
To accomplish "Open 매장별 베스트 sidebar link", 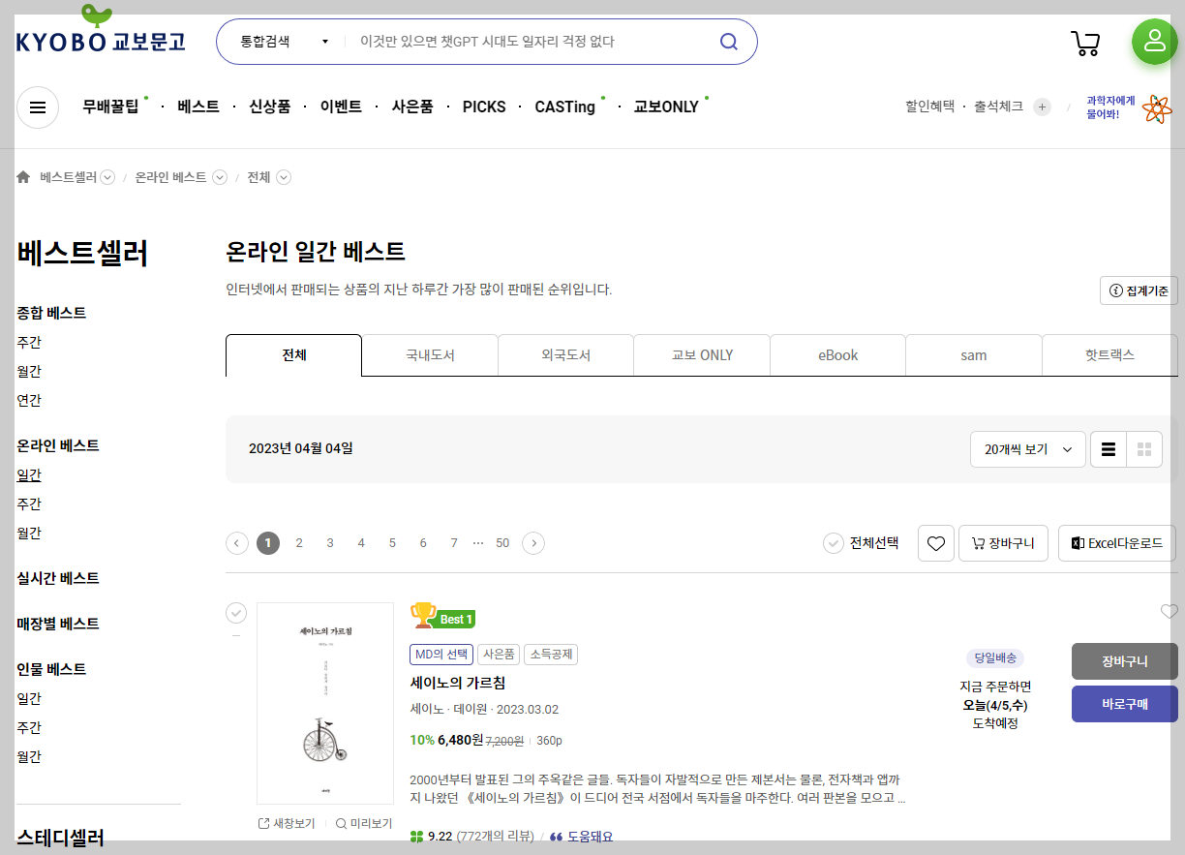I will coord(58,624).
